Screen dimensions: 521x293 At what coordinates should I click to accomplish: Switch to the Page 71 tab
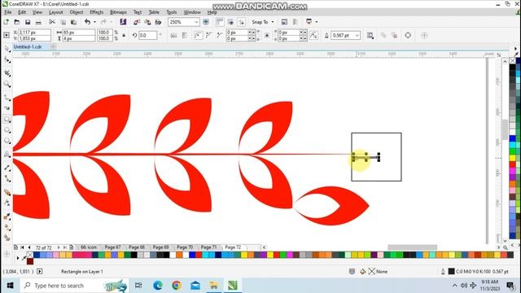click(208, 247)
